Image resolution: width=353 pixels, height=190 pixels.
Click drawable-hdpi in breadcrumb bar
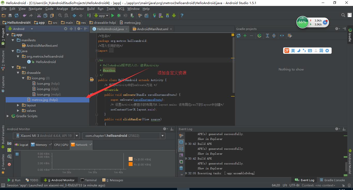103,22
